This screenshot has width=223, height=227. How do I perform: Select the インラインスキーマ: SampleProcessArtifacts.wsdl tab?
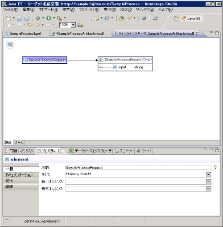coord(156,33)
